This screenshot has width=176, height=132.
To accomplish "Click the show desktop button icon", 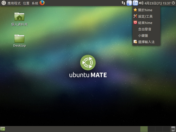I will [x=3, y=129].
